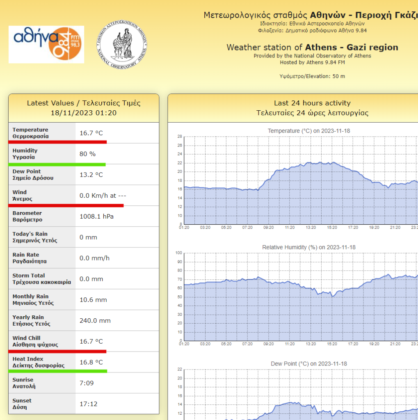Click the National Observatory of Athens seal
The image size is (418, 420).
(x=122, y=44)
